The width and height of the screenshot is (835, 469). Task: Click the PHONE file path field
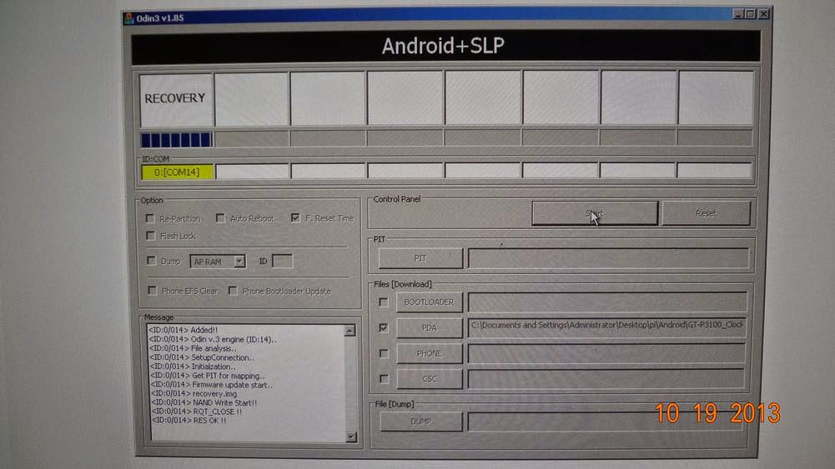click(x=606, y=353)
